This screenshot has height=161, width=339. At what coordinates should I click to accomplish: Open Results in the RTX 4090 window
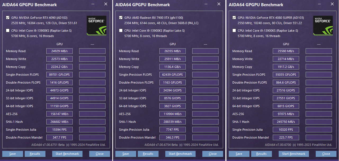click(x=35, y=154)
